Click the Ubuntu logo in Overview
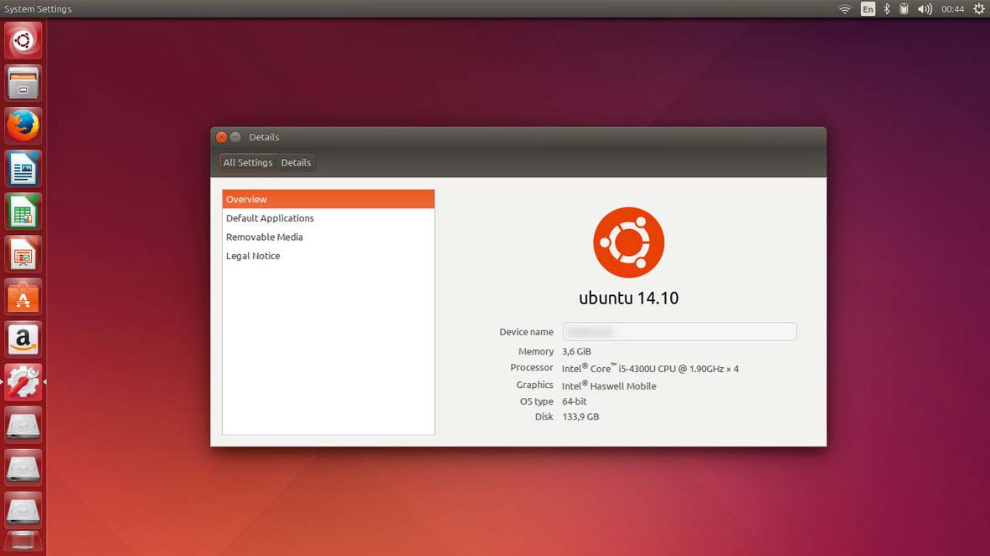Image resolution: width=990 pixels, height=556 pixels. pos(629,242)
